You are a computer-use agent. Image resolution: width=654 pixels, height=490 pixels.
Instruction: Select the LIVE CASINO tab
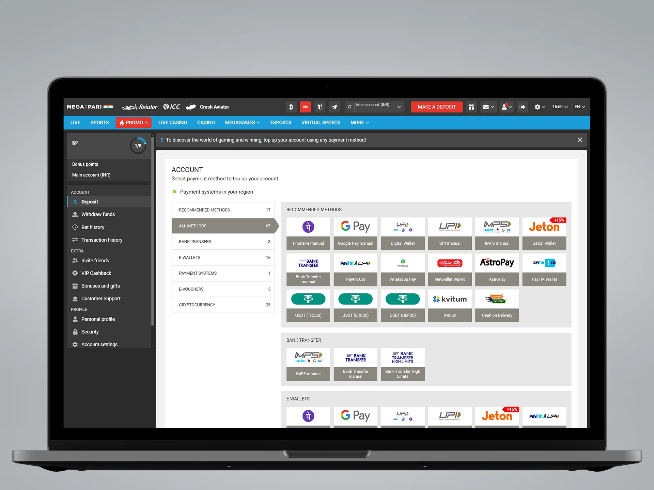pyautogui.click(x=172, y=122)
